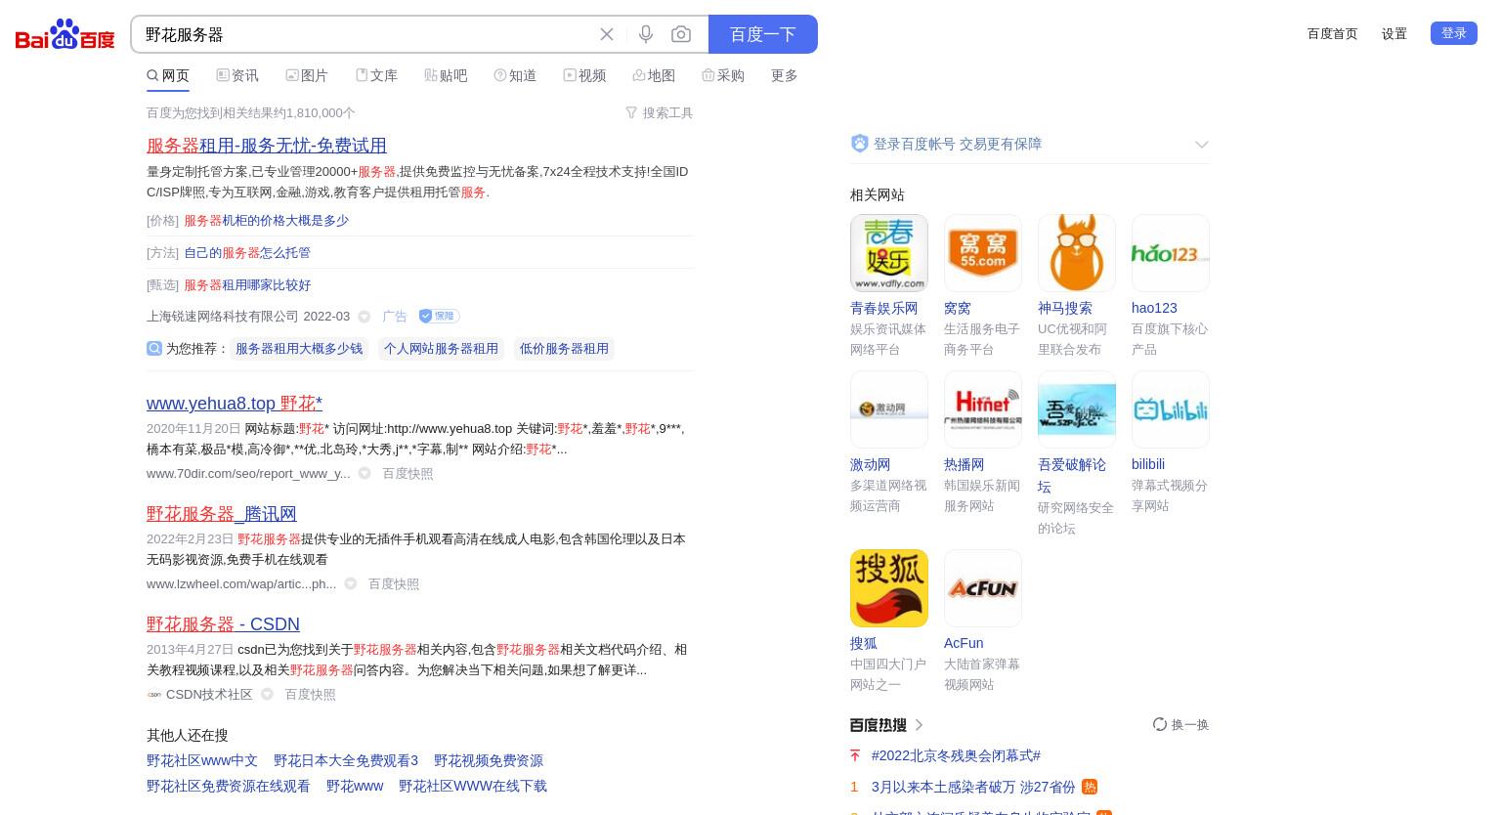Expand the 登录百度帐号 panel chevron
This screenshot has width=1501, height=815.
point(1202,145)
